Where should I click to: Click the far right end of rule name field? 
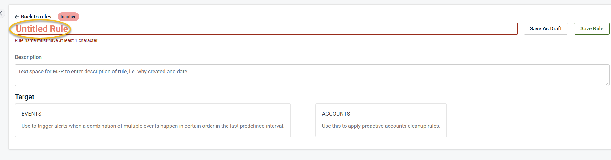[511, 29]
